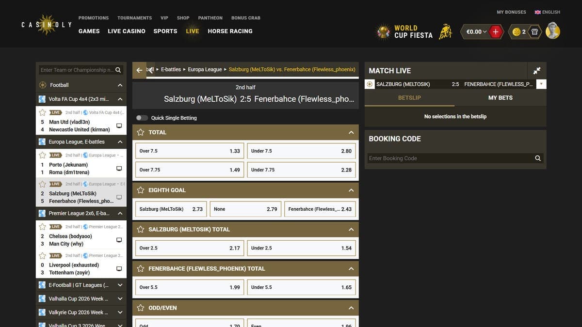Open the shop basket icon beside coins
The height and width of the screenshot is (327, 582).
[x=534, y=31]
